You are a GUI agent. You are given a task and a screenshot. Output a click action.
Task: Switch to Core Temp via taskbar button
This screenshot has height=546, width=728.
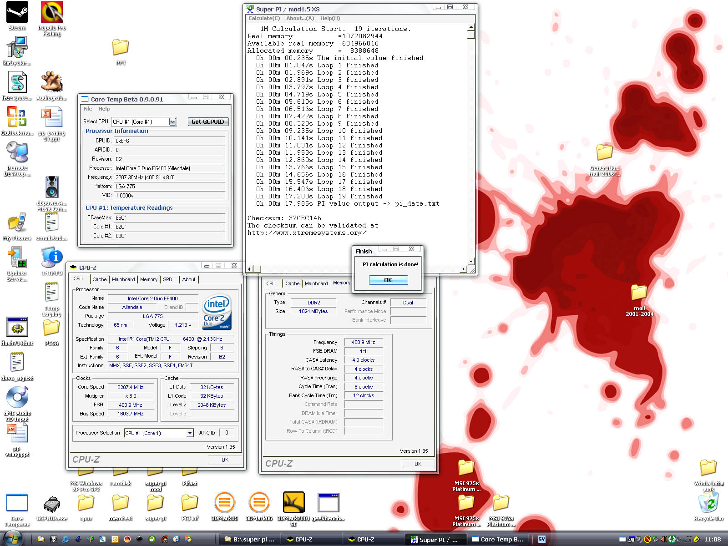(x=498, y=539)
